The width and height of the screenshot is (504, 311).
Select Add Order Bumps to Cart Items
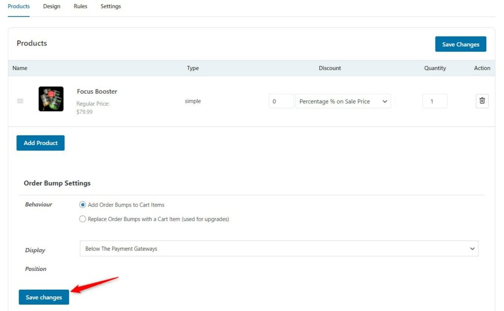83,205
